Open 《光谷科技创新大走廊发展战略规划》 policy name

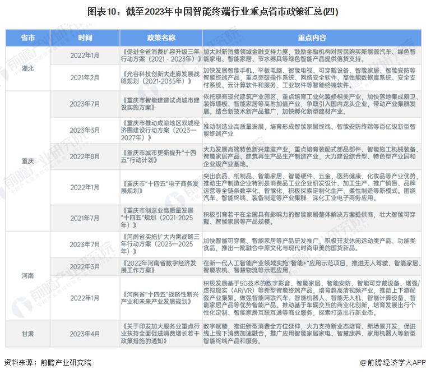point(161,77)
